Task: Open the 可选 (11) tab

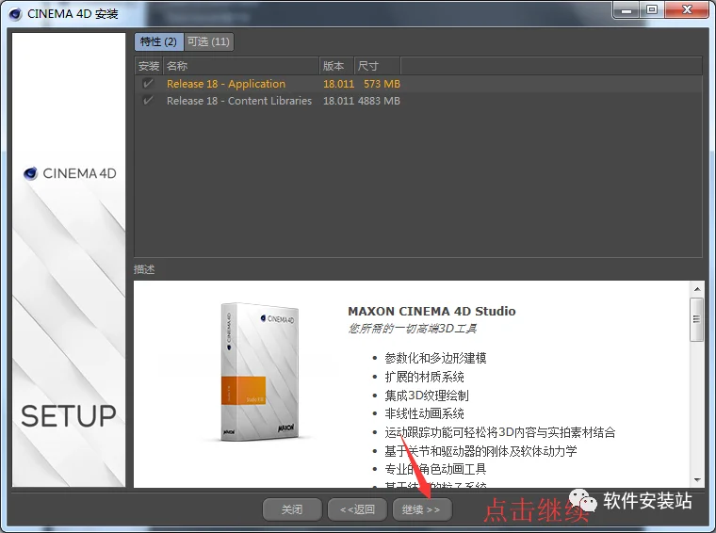Action: [209, 42]
